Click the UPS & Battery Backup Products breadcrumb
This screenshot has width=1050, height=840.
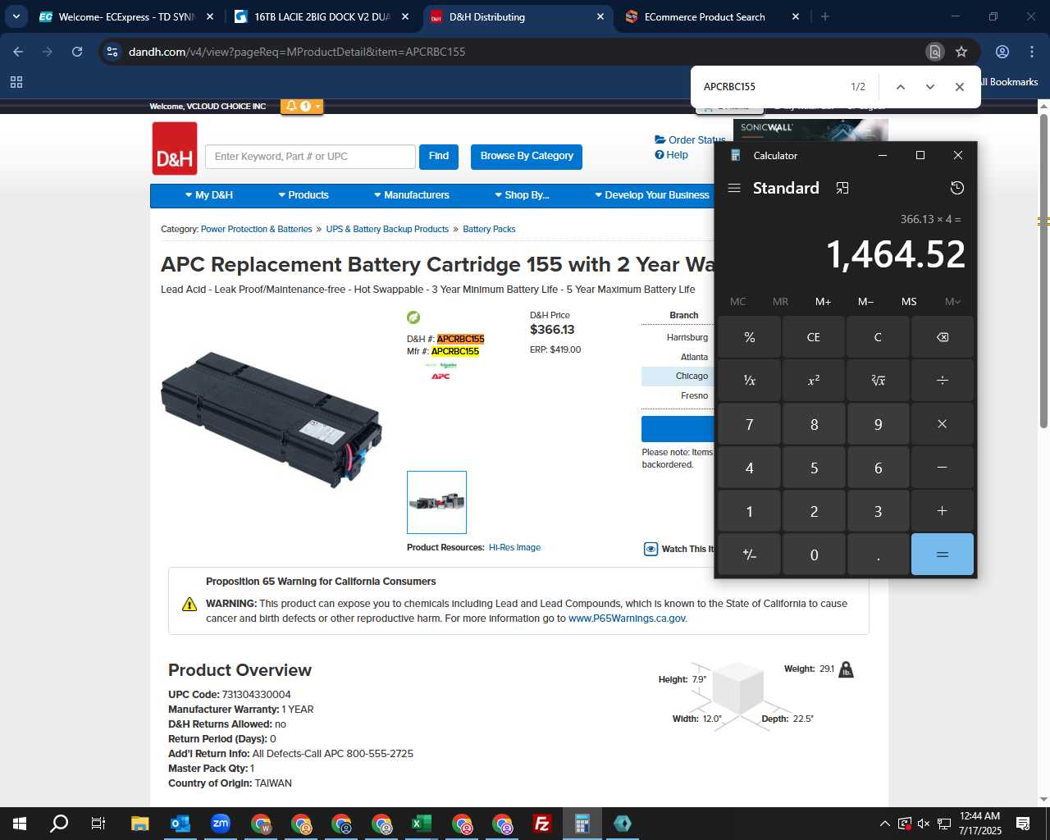point(387,229)
